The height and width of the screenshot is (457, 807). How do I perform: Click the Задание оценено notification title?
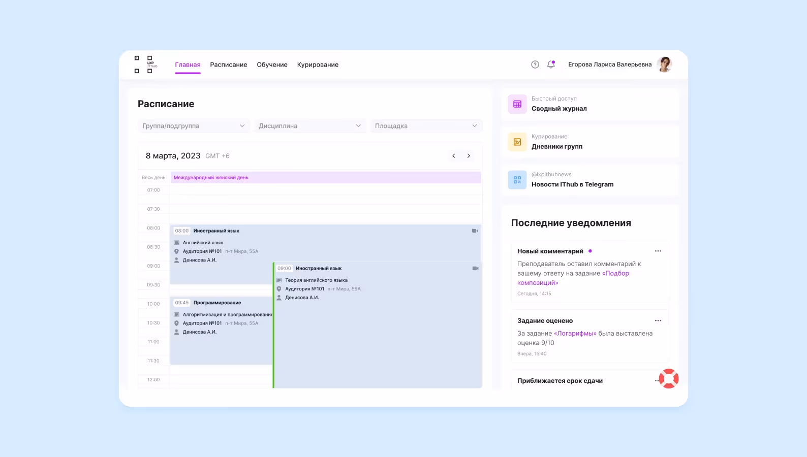point(545,320)
